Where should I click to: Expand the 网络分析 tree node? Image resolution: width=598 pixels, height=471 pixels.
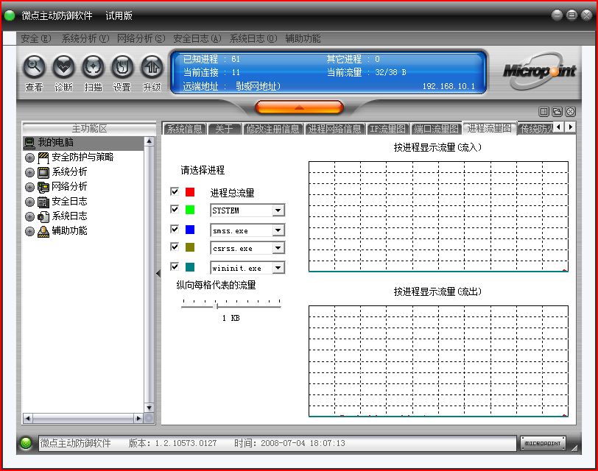pyautogui.click(x=29, y=187)
